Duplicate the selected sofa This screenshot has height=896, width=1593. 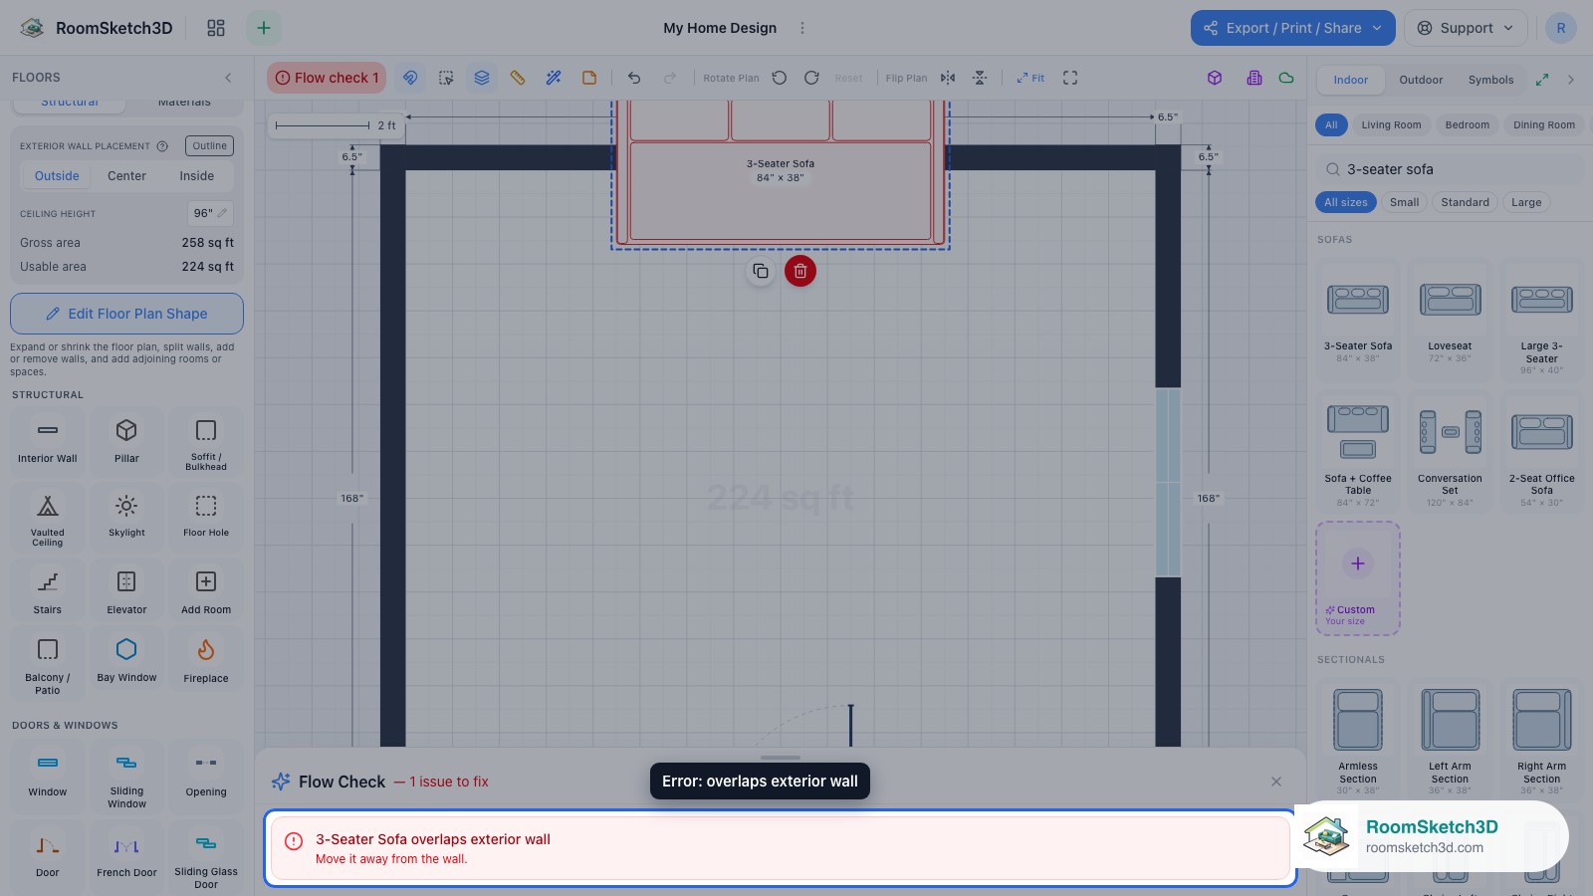761,271
